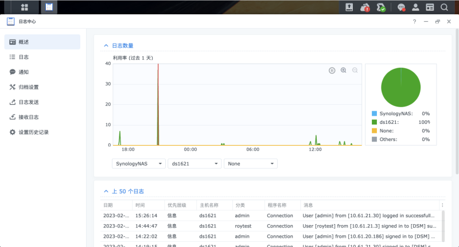Open 设置历史记录 in the sidebar
The width and height of the screenshot is (459, 247).
[42, 132]
